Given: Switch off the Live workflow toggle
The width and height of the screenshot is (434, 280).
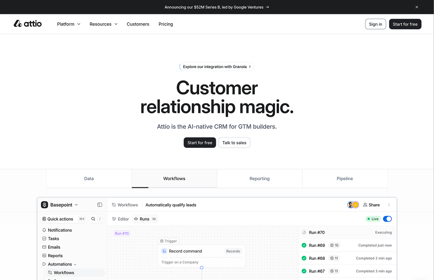Looking at the screenshot, I should [x=387, y=219].
